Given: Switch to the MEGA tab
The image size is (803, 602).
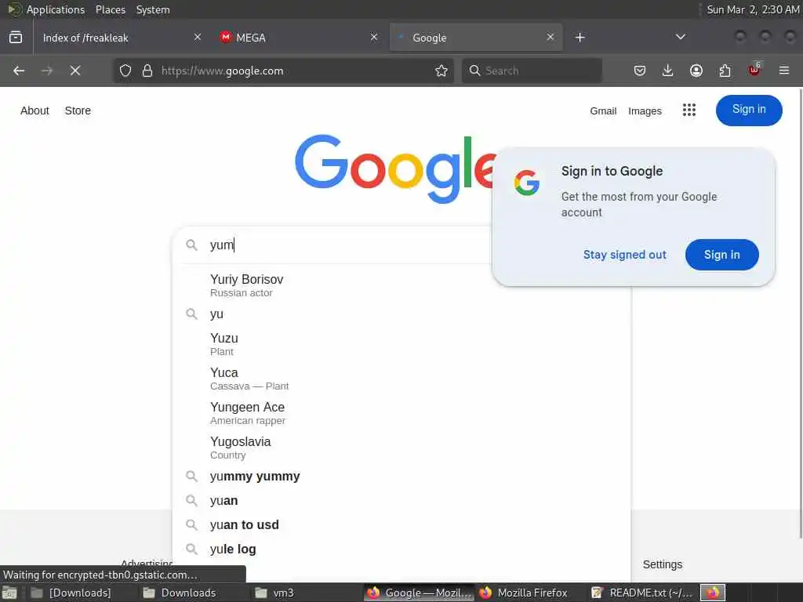Looking at the screenshot, I should [299, 38].
